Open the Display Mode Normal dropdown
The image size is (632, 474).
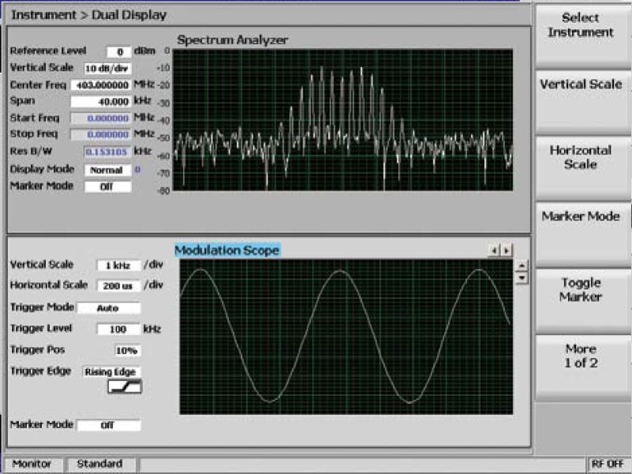click(x=104, y=170)
